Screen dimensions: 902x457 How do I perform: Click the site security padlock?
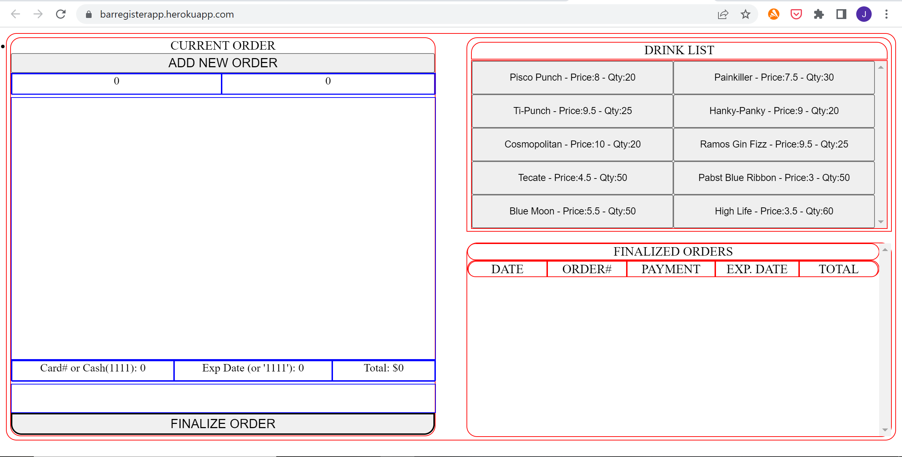click(89, 14)
